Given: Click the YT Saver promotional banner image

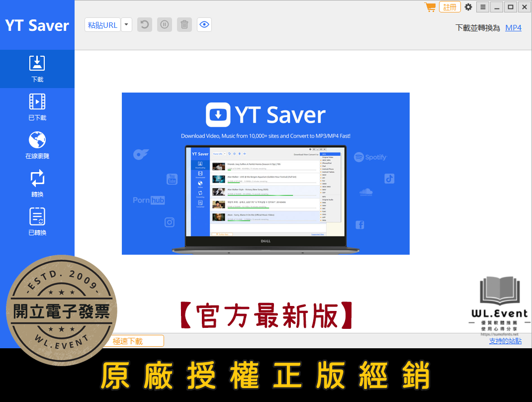Looking at the screenshot, I should pyautogui.click(x=266, y=174).
